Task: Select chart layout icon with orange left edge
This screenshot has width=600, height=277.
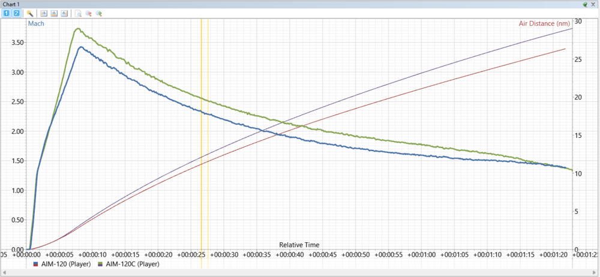Action: pos(44,13)
